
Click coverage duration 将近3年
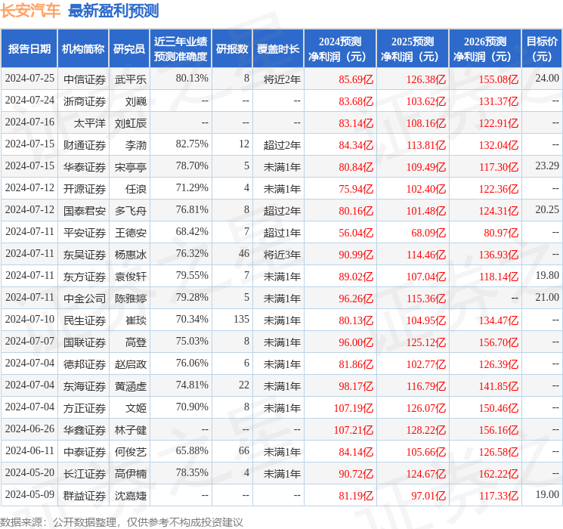coord(282,255)
